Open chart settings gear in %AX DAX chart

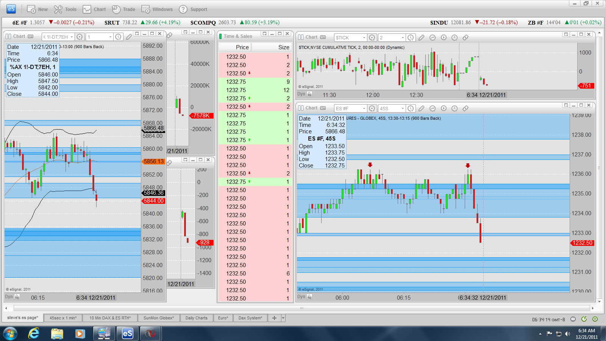[x=80, y=37]
